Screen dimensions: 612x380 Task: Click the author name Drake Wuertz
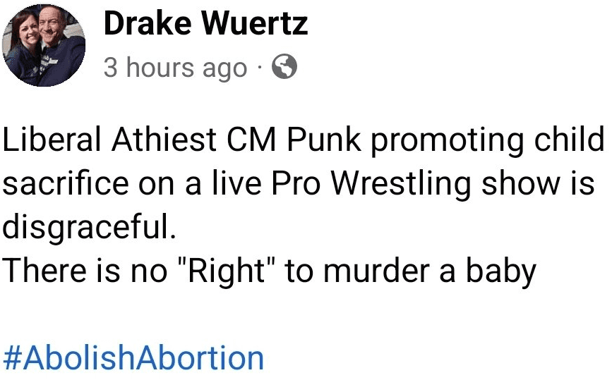(205, 25)
